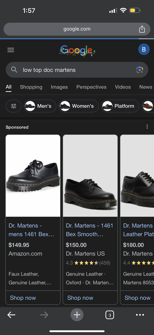This screenshot has width=154, height=335.
Task: Go back with the browser back arrow
Action: click(x=11, y=315)
